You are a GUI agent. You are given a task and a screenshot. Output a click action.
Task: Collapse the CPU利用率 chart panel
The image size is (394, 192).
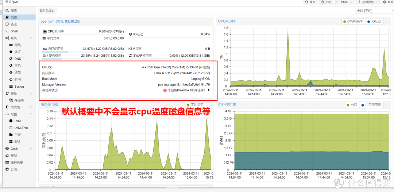pyautogui.click(x=387, y=21)
